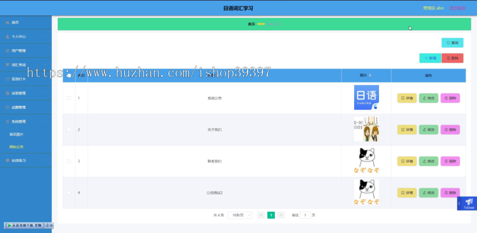This screenshot has width=477, height=233.
Task: Click the round icon for 试题管理
Action: coord(7,107)
